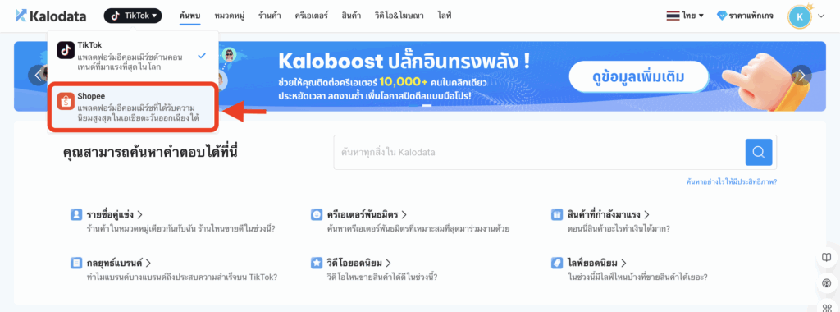Click the Kalodata search input field
Screen dimensions: 840x312
[x=540, y=152]
